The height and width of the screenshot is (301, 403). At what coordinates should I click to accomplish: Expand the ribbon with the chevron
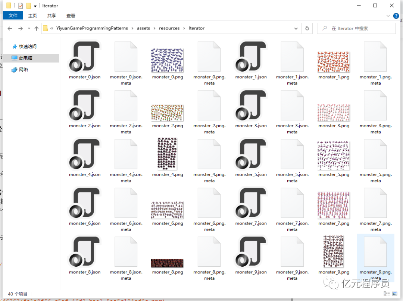click(388, 16)
